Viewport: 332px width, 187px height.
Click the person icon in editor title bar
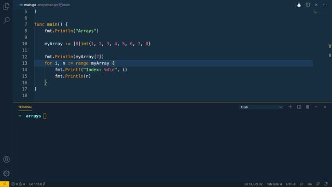point(299,5)
